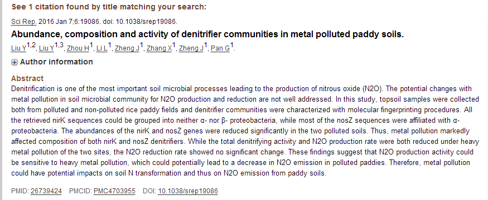This screenshot has width=488, height=200.
Task: Click the Author information heading text
Action: (x=56, y=62)
